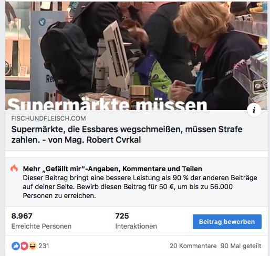This screenshot has width=270, height=256.
Task: Click the 8.967 reached people number
Action: pyautogui.click(x=22, y=216)
